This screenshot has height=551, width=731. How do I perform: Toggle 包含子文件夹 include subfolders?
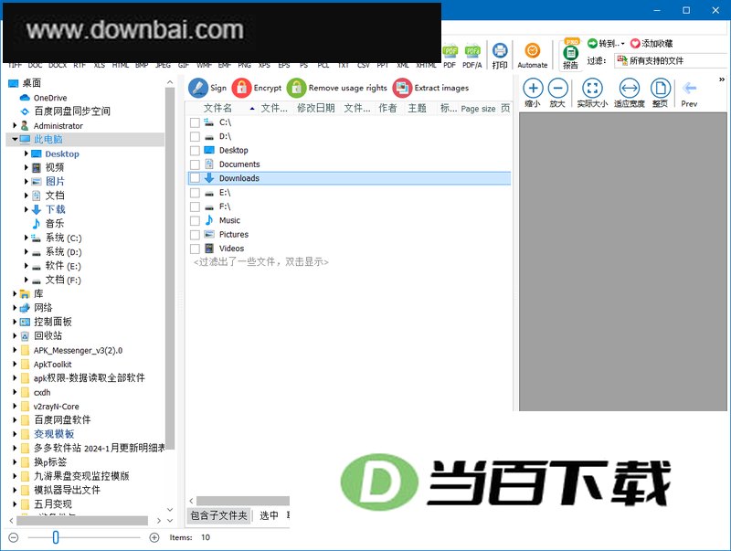pyautogui.click(x=218, y=515)
